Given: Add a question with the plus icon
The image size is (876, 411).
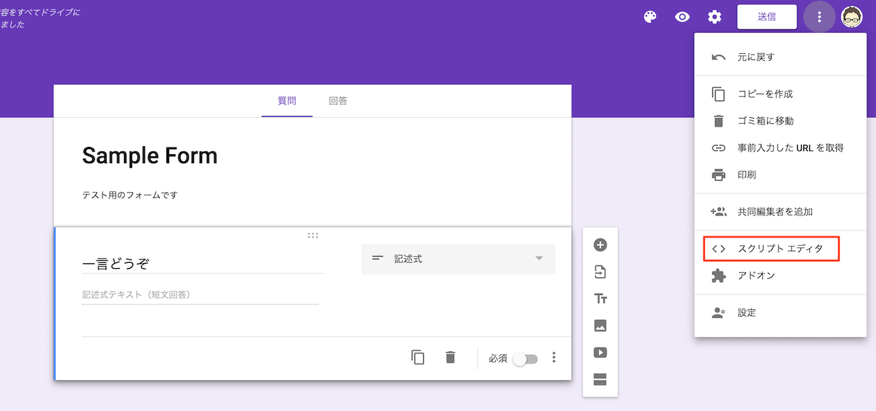Looking at the screenshot, I should [x=600, y=245].
